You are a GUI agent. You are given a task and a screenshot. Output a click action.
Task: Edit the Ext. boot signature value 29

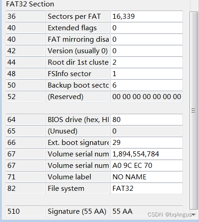coord(147,143)
